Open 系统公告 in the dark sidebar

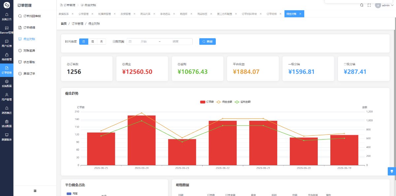[x=7, y=16]
